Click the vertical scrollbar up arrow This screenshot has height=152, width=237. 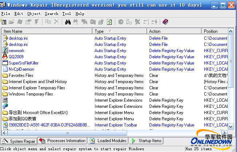pyautogui.click(x=231, y=31)
